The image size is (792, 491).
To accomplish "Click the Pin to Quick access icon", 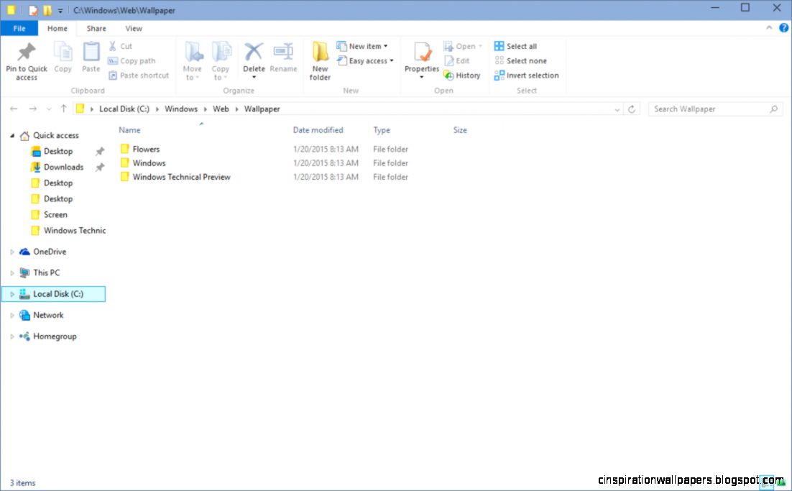I will click(26, 60).
